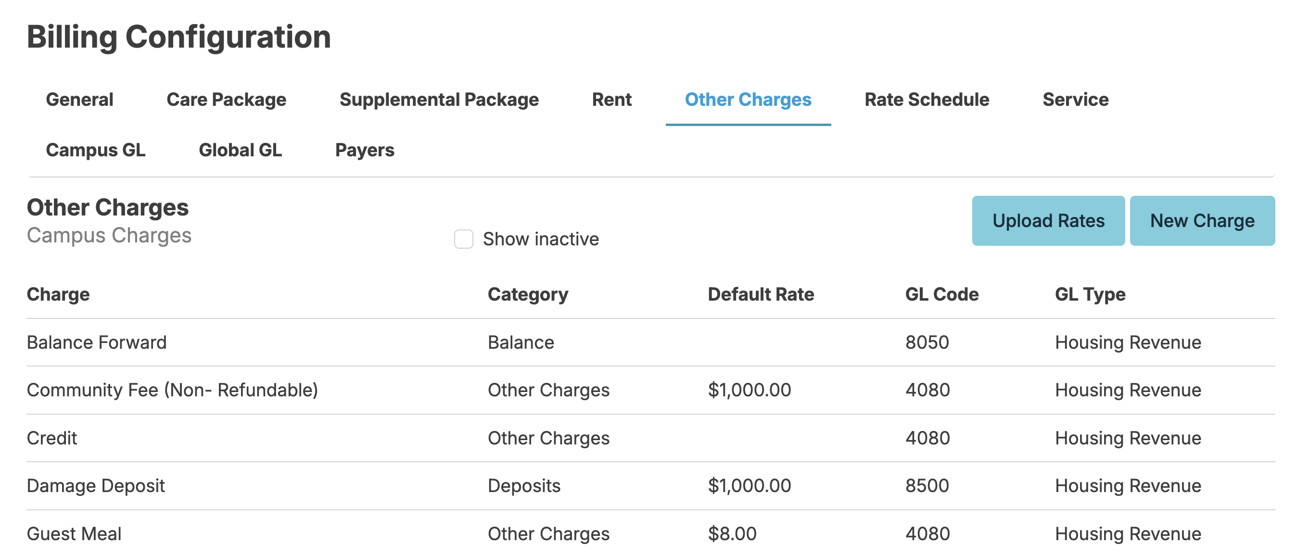Image resolution: width=1297 pixels, height=557 pixels.
Task: Open the Balance Forward charge row
Action: point(97,342)
